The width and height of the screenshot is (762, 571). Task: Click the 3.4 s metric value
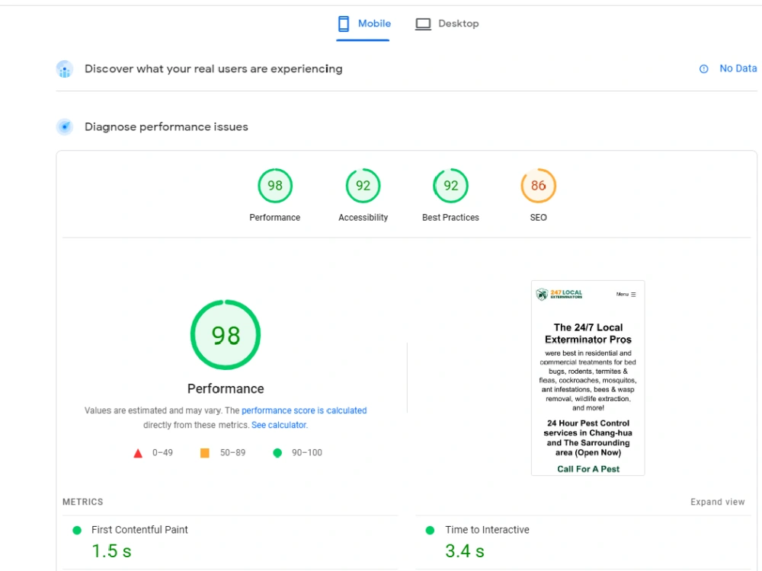(x=465, y=551)
